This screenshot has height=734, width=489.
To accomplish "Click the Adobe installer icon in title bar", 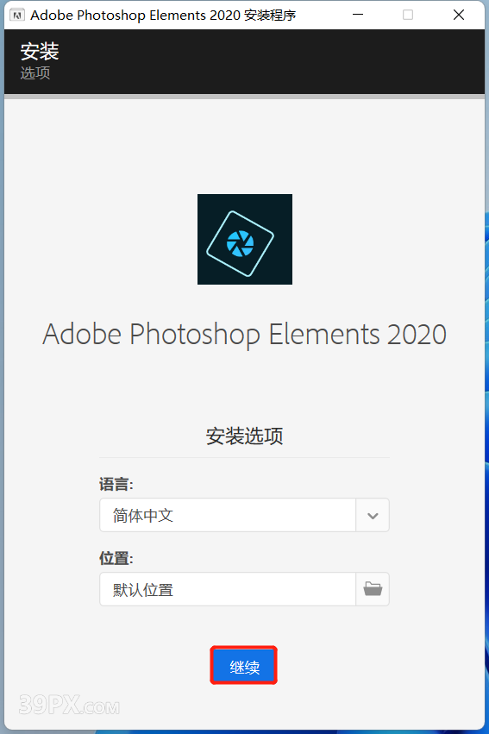I will pos(17,16).
